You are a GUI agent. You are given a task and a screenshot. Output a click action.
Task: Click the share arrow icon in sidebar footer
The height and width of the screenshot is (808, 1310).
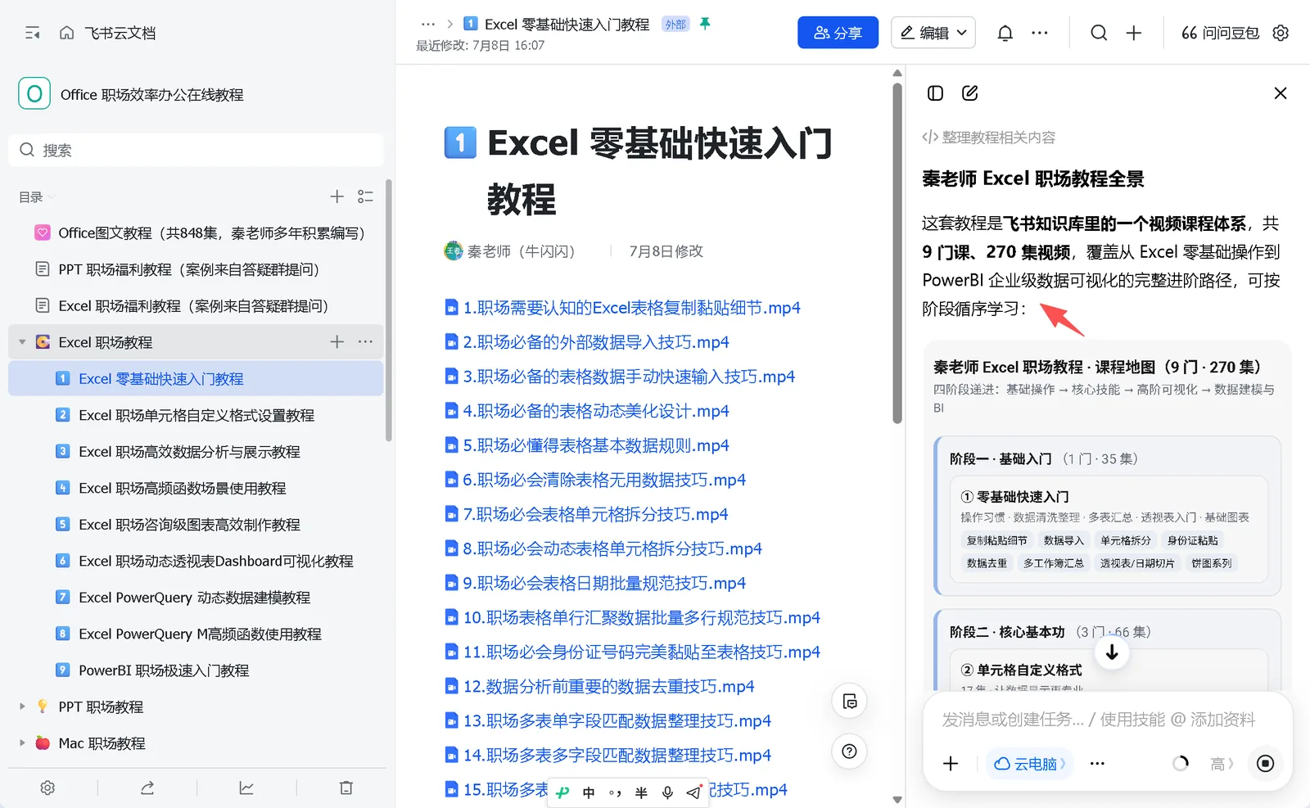pos(147,788)
